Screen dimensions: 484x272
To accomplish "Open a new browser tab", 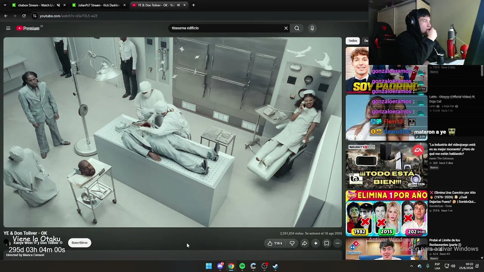I will coord(194,5).
